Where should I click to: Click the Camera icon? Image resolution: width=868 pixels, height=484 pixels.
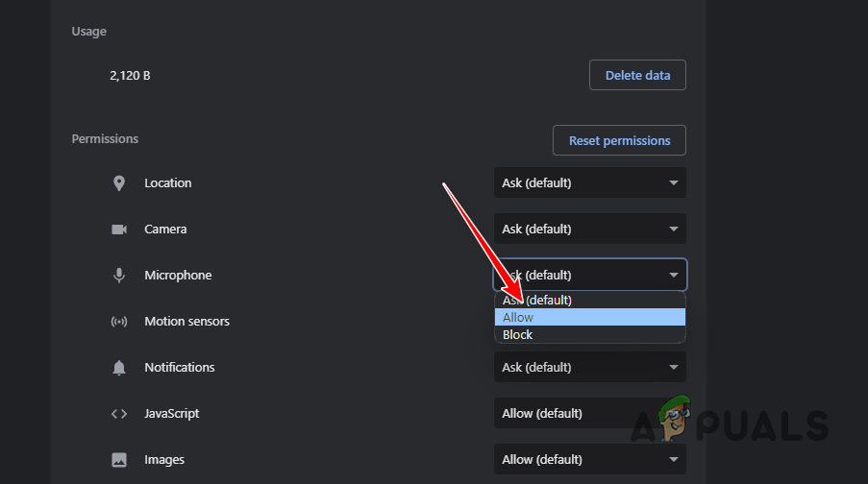pos(119,230)
